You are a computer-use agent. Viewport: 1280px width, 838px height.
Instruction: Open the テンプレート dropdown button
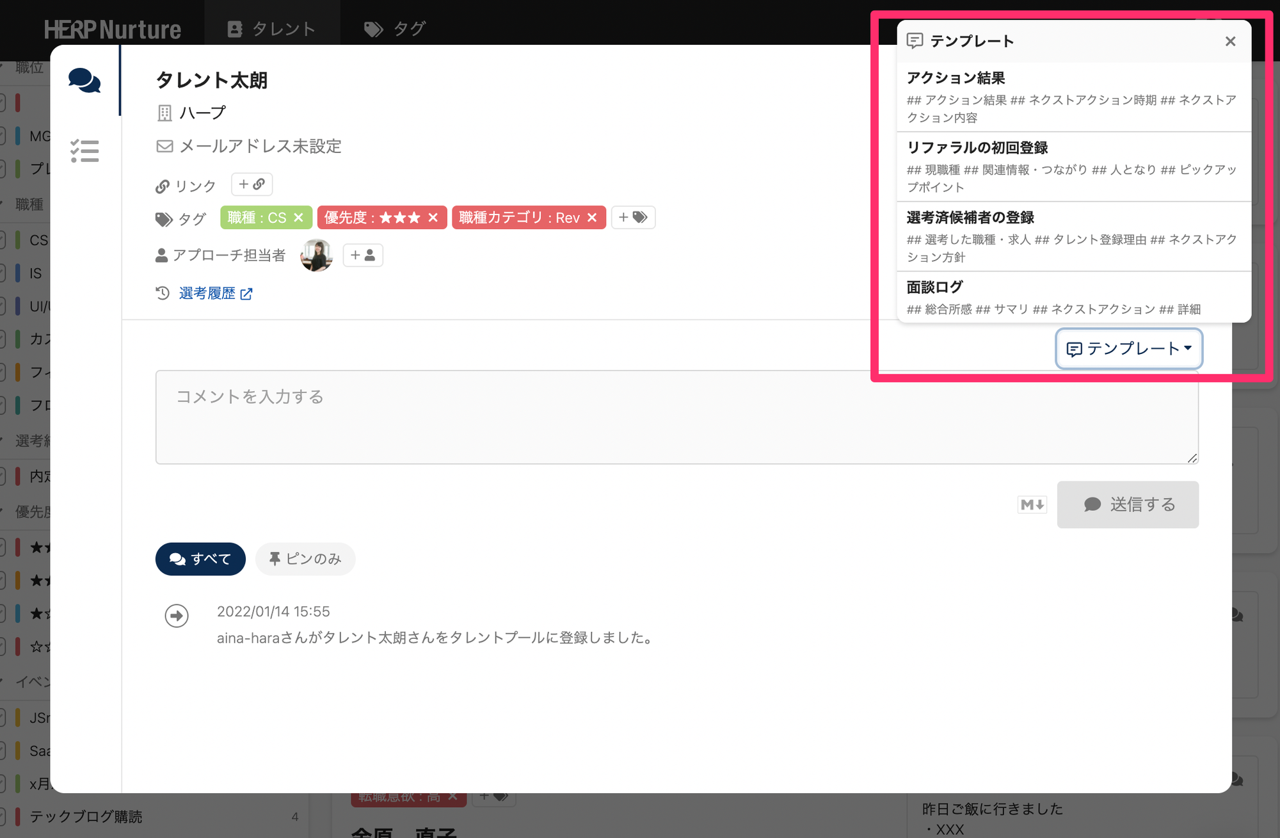tap(1128, 348)
